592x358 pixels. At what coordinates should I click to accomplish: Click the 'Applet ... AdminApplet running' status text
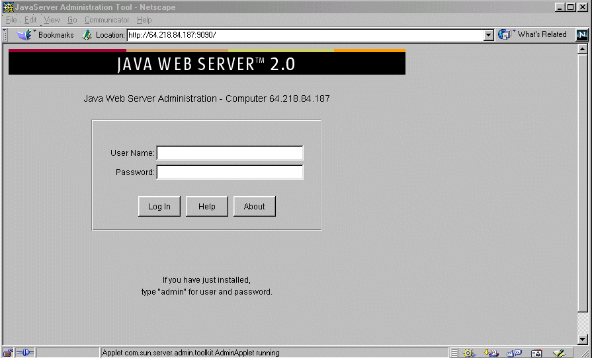[190, 353]
